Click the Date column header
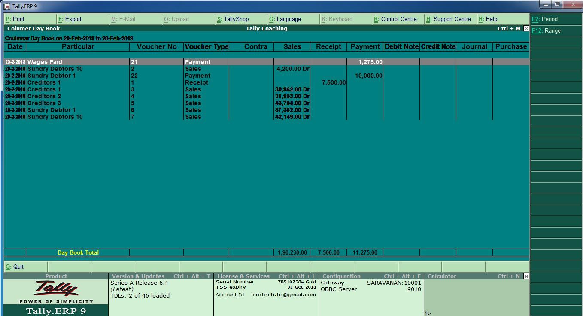The image size is (583, 316). (x=15, y=46)
